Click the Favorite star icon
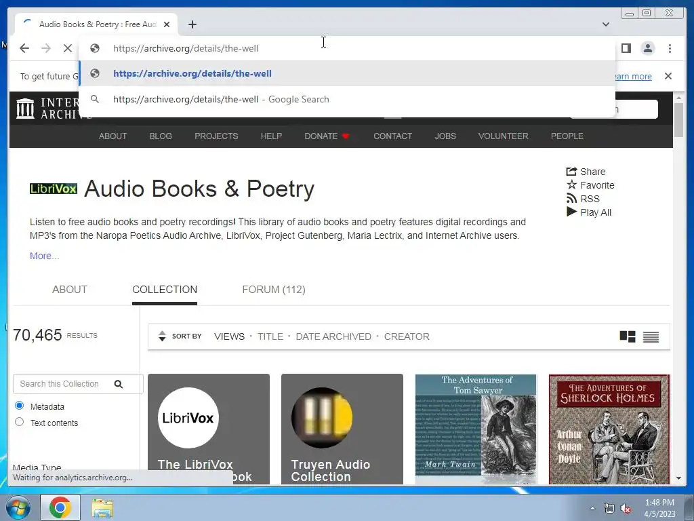 (x=572, y=185)
